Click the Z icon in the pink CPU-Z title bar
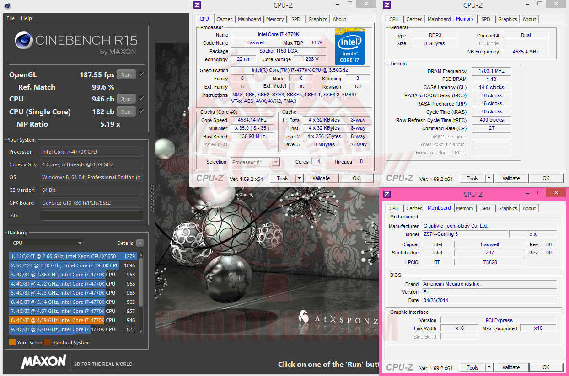Screen dimensions: 569x376 (387, 193)
